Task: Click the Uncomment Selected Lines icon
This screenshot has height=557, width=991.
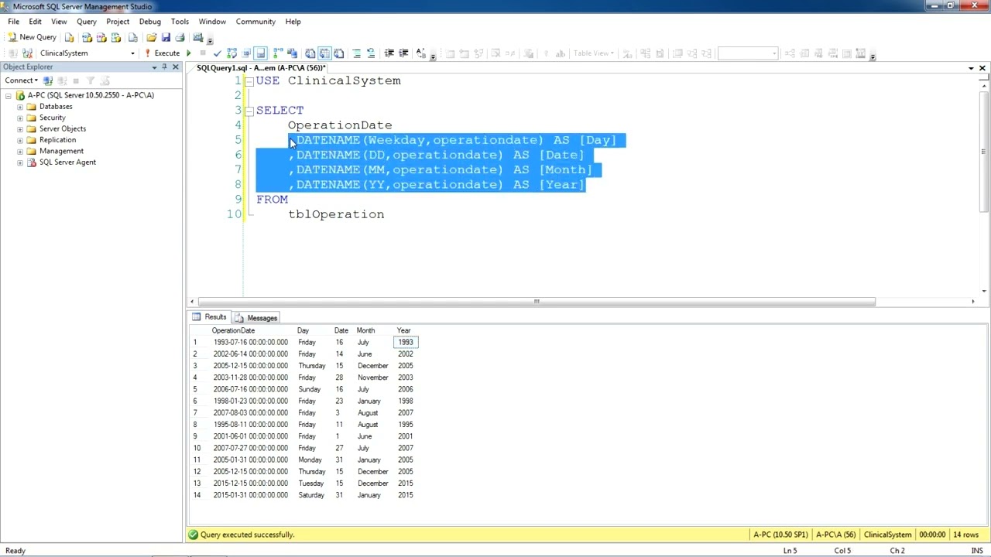Action: point(371,53)
